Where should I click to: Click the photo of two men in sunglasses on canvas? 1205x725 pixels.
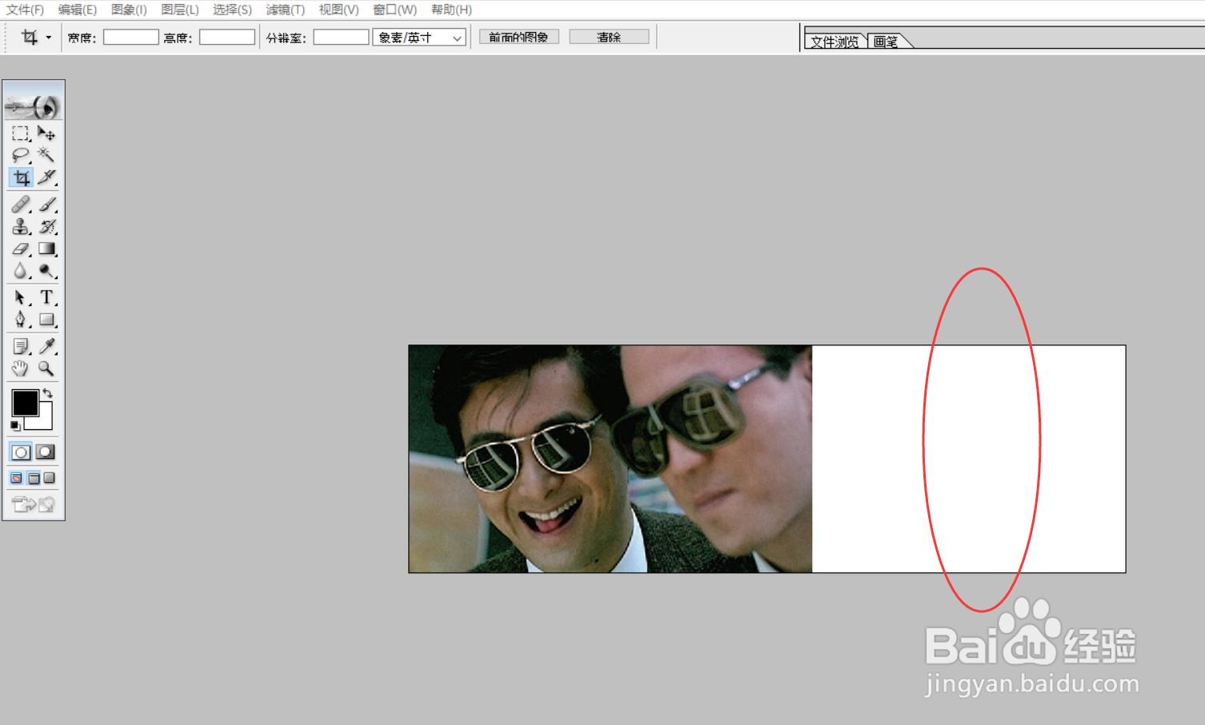pos(611,459)
